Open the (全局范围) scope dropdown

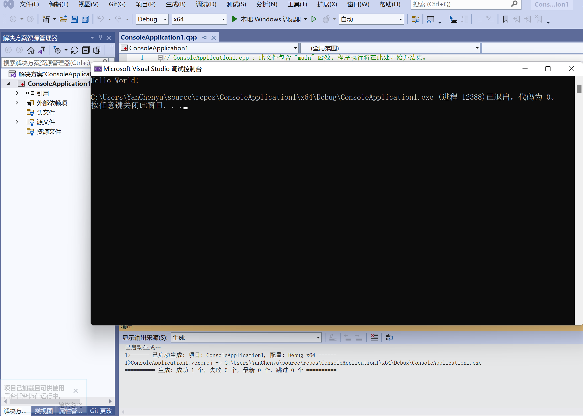point(390,48)
